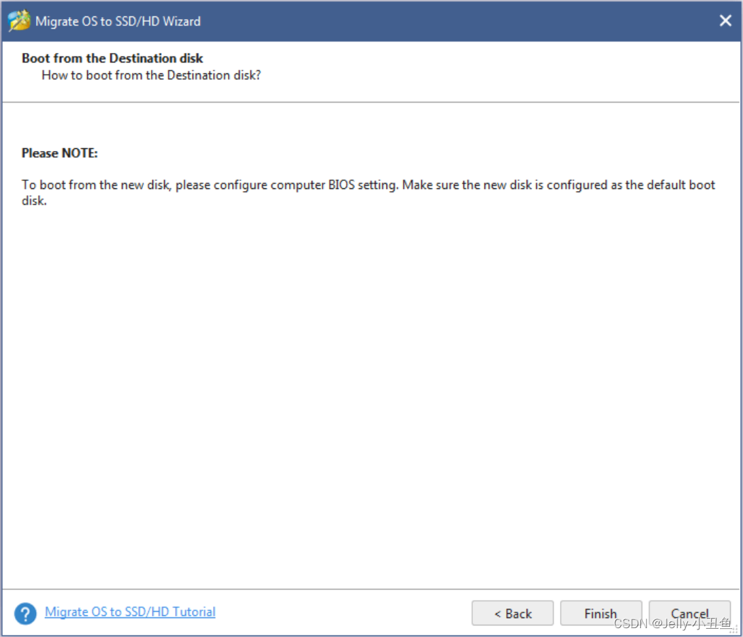The height and width of the screenshot is (637, 743).
Task: Open the Migrate OS to SSD/HD Tutorial link
Action: pos(129,612)
